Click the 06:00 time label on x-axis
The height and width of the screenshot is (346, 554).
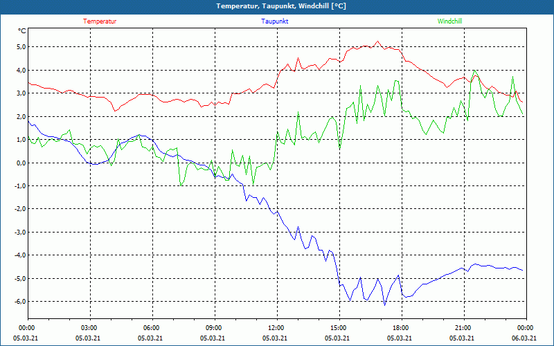coord(152,328)
